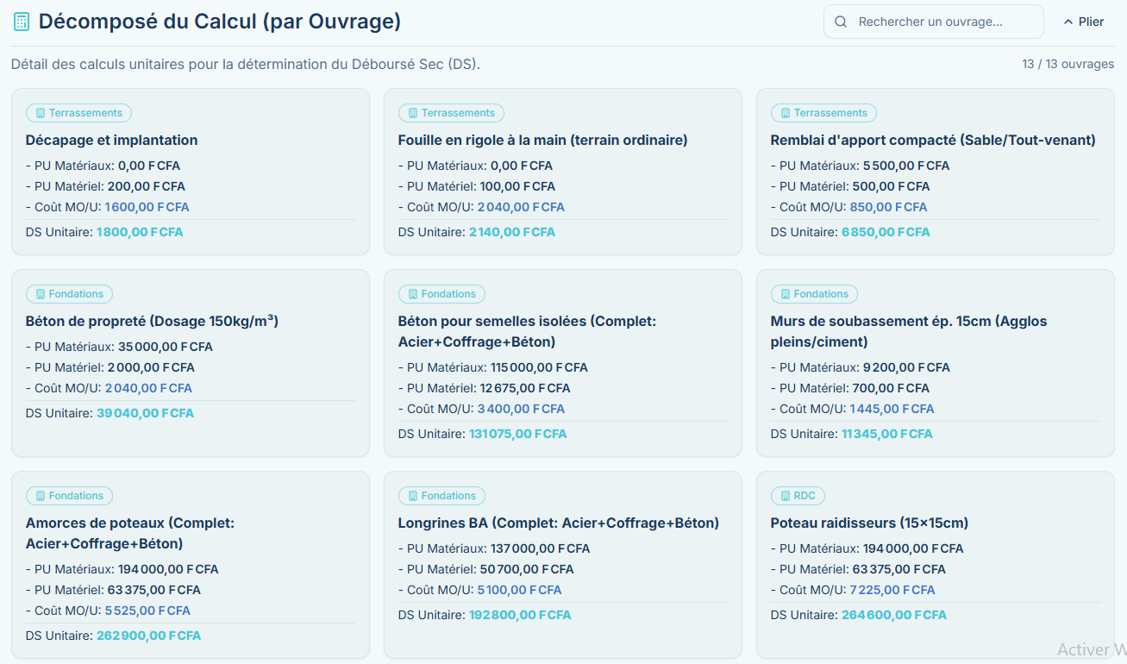Click Coût MO/U value 1 600,00 F CFA

pos(147,207)
